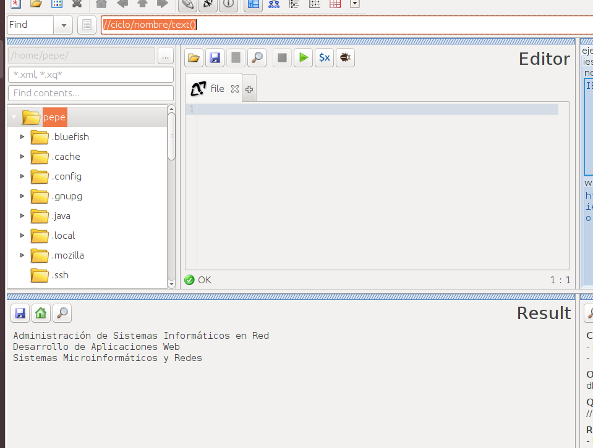Image resolution: width=593 pixels, height=448 pixels.
Task: Toggle the Map visualization view
Action: [254, 4]
